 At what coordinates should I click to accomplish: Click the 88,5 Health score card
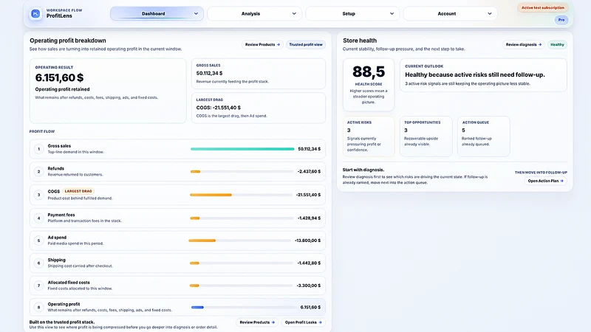368,85
